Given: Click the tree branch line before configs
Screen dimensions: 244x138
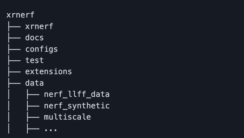Looking at the screenshot, I should 13,49.
